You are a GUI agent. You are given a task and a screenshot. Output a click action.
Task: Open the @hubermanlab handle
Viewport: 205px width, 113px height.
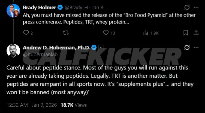pos(38,54)
